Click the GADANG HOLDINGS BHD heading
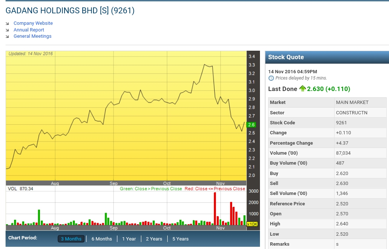The height and width of the screenshot is (249, 389). [x=70, y=11]
